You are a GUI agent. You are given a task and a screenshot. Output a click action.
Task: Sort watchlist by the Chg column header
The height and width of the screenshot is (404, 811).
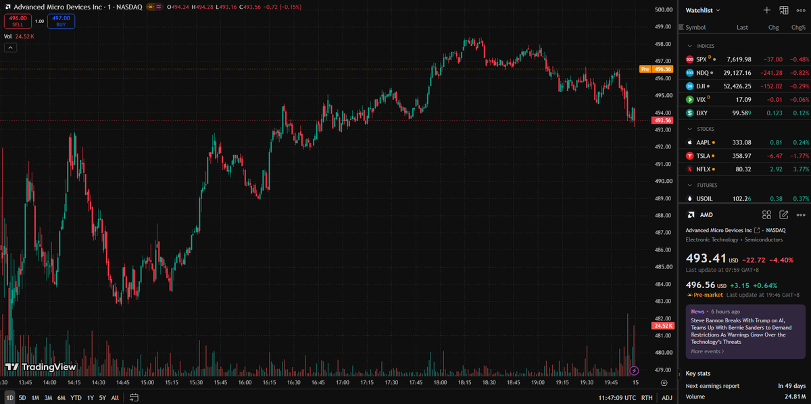click(774, 28)
